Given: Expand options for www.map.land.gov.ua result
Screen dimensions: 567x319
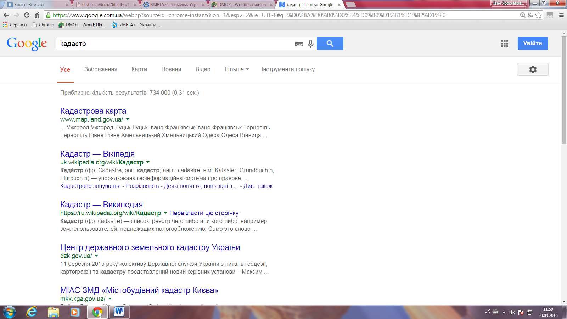Looking at the screenshot, I should (128, 119).
